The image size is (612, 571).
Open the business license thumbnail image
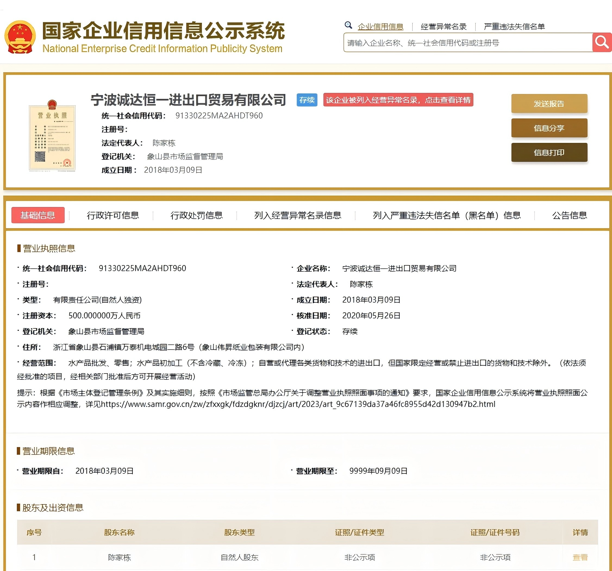pyautogui.click(x=52, y=135)
